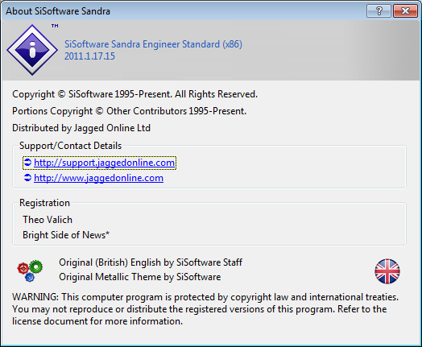The image size is (422, 347).
Task: Click the Original Metallic Theme by SiSoftware text
Action: (140, 277)
